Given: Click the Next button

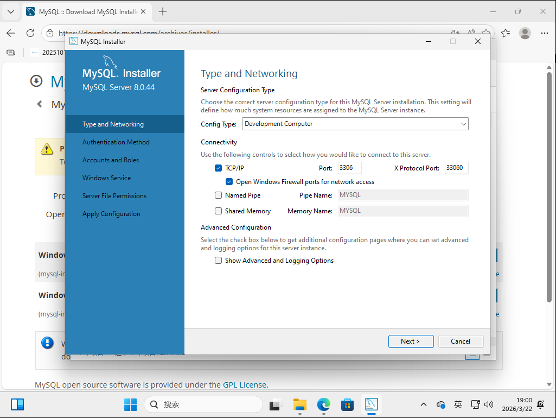Looking at the screenshot, I should point(411,341).
